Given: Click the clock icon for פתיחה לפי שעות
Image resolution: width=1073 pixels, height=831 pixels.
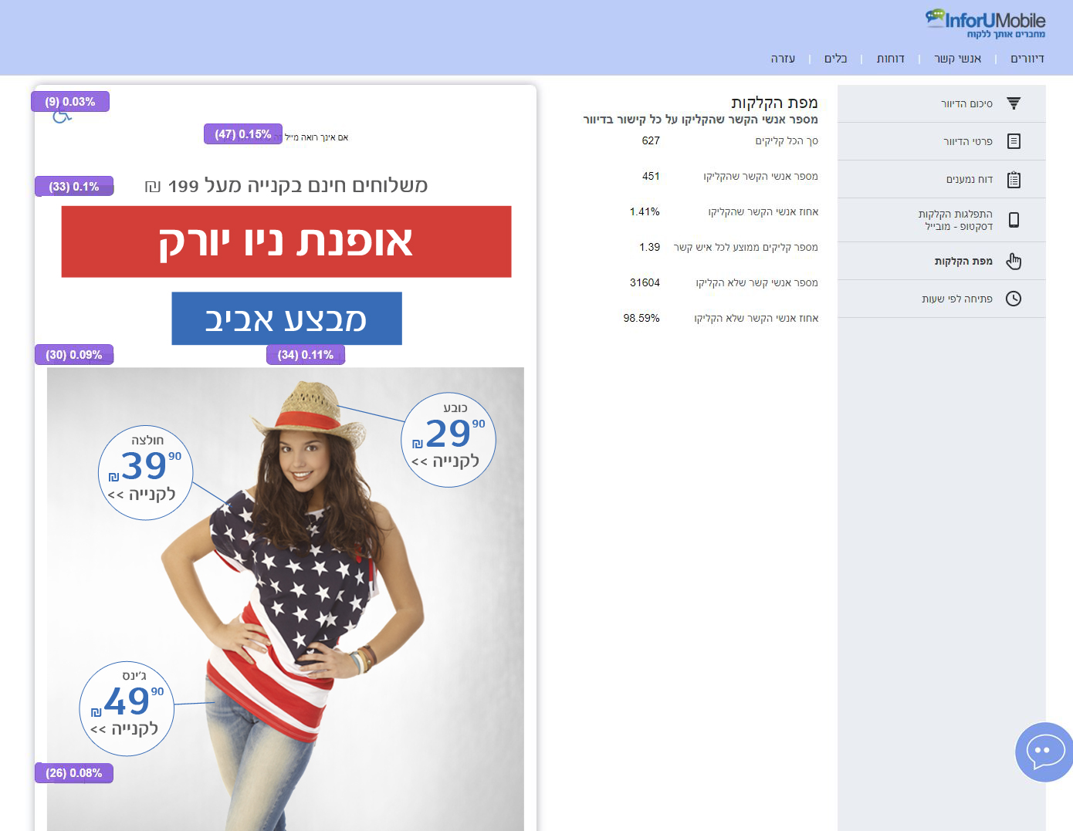Looking at the screenshot, I should pyautogui.click(x=1014, y=299).
